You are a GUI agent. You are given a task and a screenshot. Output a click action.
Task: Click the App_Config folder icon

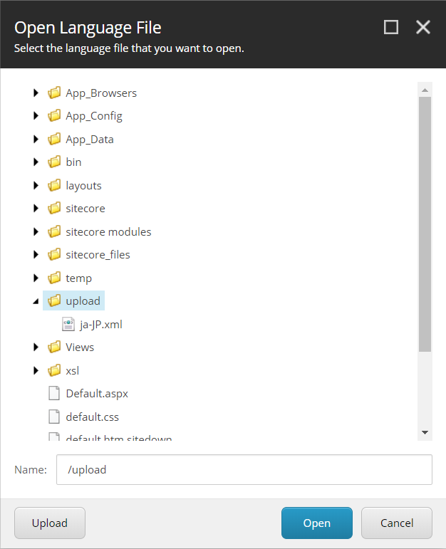tap(54, 115)
